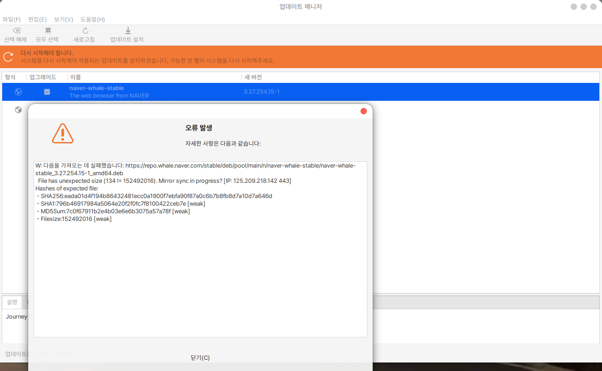Close the error dialog with red button
Image resolution: width=602 pixels, height=371 pixels.
364,111
